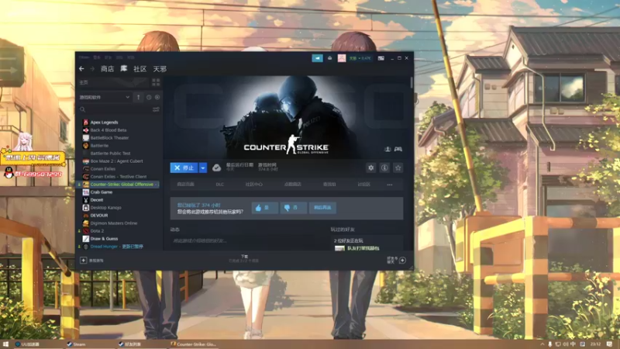Click the thumbs down 否 button
The height and width of the screenshot is (349, 620).
pyautogui.click(x=294, y=208)
